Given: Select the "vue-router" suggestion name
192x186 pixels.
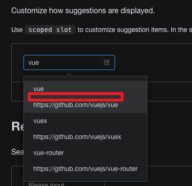Looking at the screenshot, I should point(48,153).
